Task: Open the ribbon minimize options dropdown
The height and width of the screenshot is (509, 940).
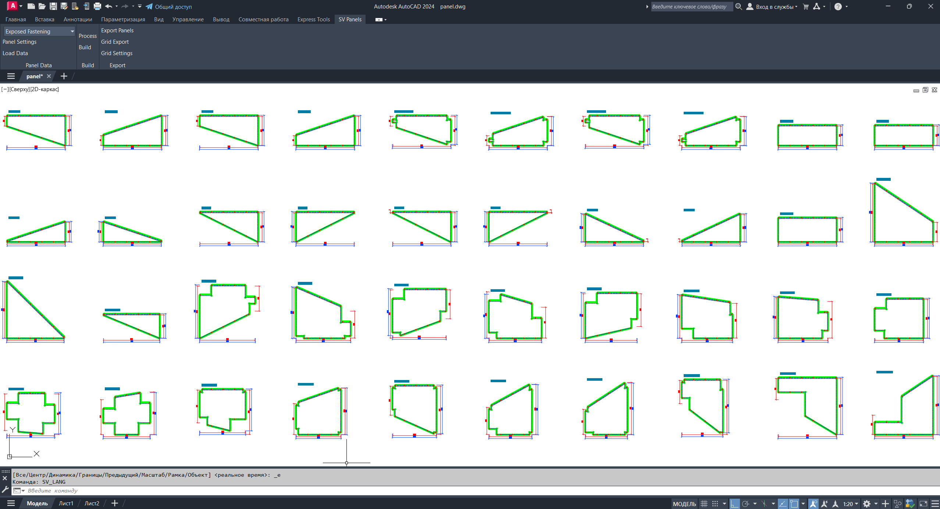Action: coord(385,20)
